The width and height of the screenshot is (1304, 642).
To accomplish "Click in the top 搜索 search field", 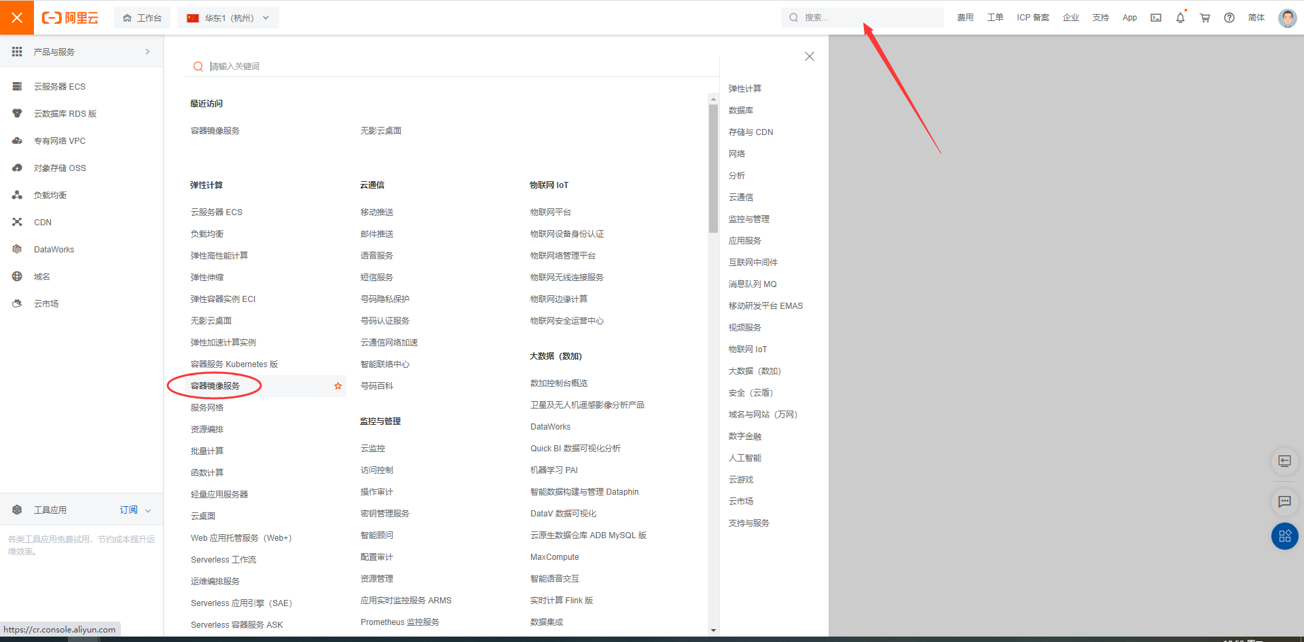I will pos(863,18).
